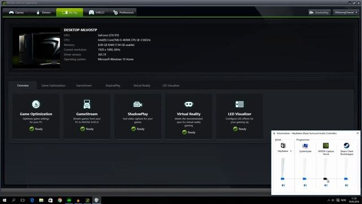Click the Steam Client Bootstrapper icon
The height and width of the screenshot is (204, 362).
pos(346,146)
